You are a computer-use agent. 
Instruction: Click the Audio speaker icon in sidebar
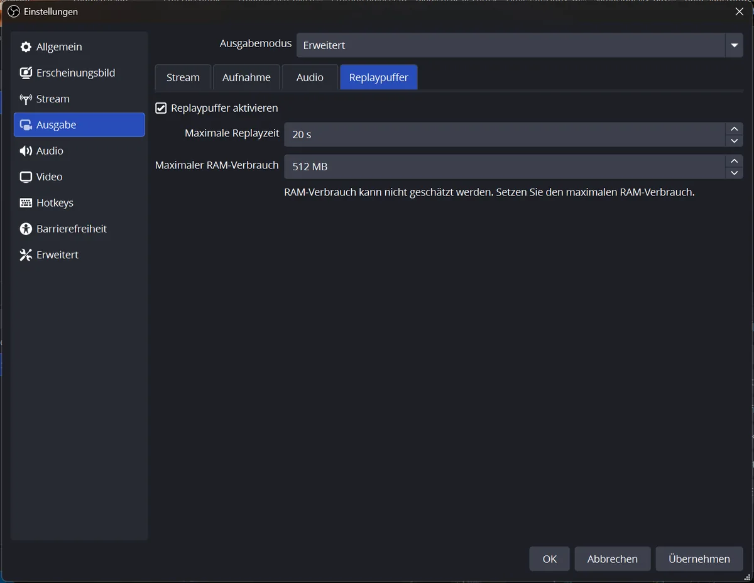click(26, 151)
